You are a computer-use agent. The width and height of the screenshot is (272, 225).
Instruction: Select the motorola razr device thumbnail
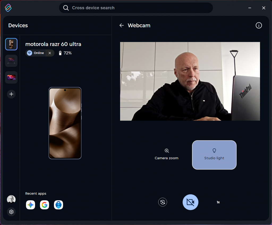click(11, 44)
